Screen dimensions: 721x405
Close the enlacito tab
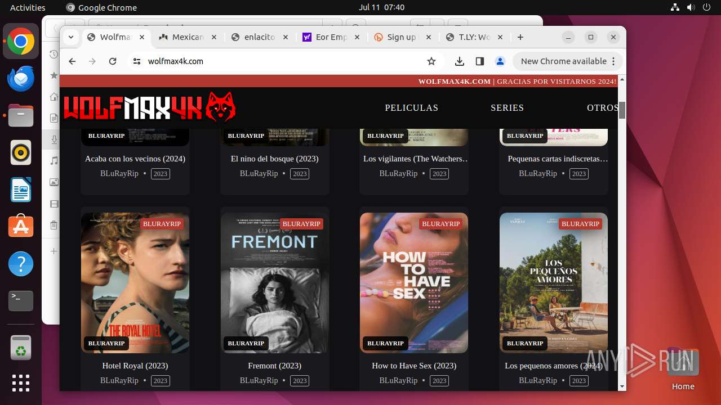click(286, 37)
